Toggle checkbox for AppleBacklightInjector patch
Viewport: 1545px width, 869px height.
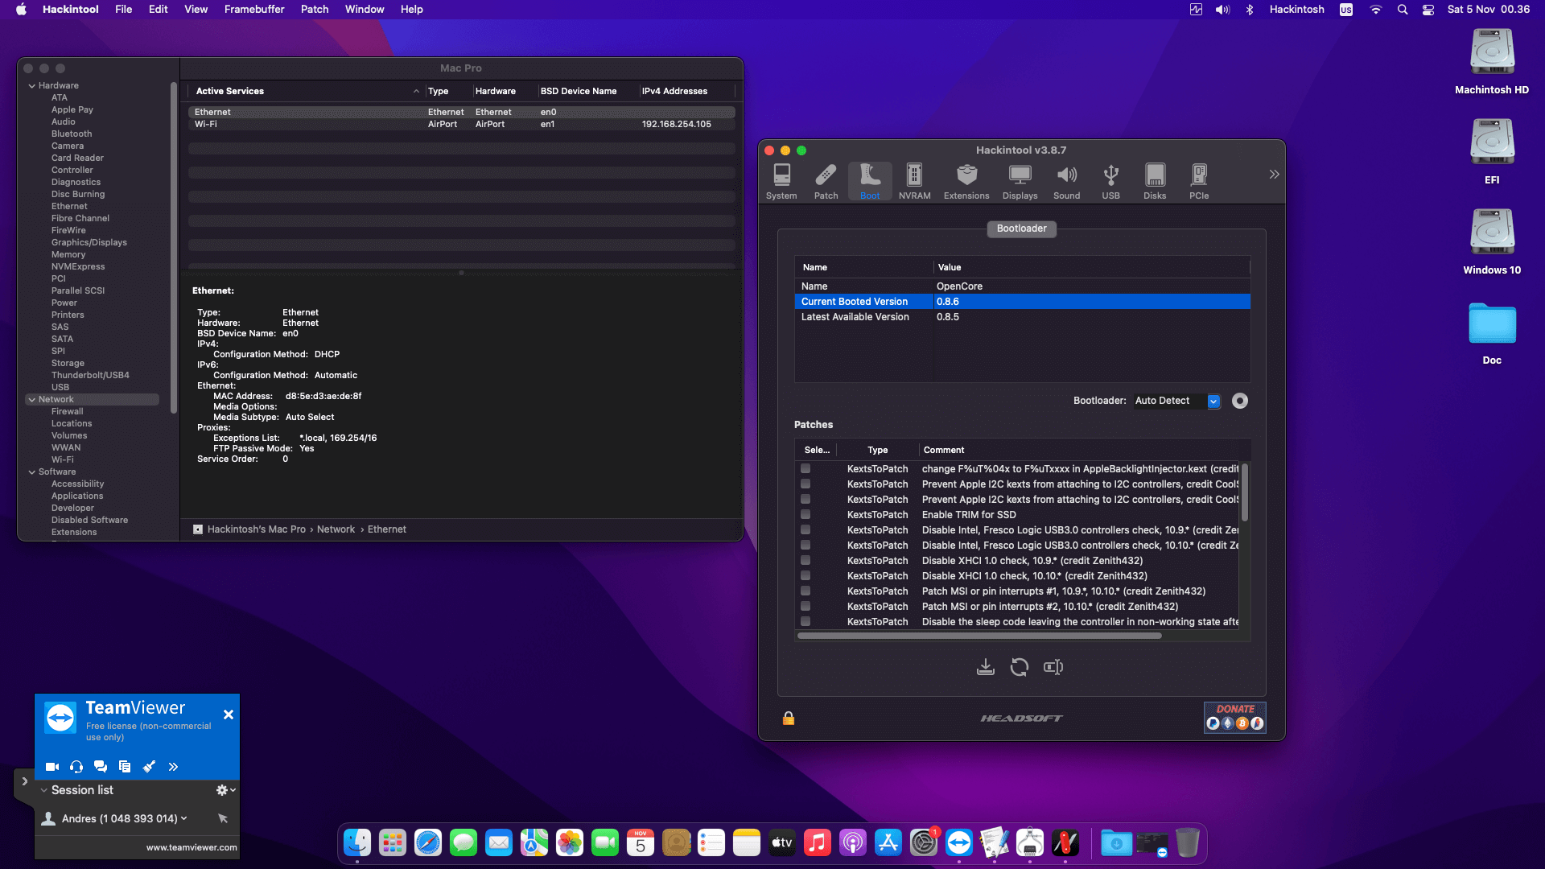click(x=805, y=468)
